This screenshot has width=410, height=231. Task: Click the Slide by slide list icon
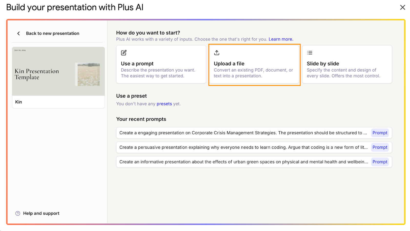(x=310, y=53)
